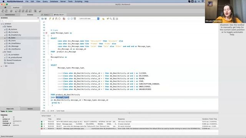Select the Stored Procedures folder
This screenshot has width=246, height=138.
(14, 60)
